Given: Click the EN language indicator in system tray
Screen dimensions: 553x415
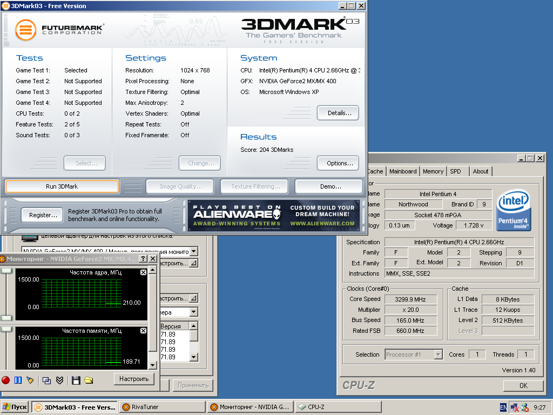Looking at the screenshot, I should [503, 407].
